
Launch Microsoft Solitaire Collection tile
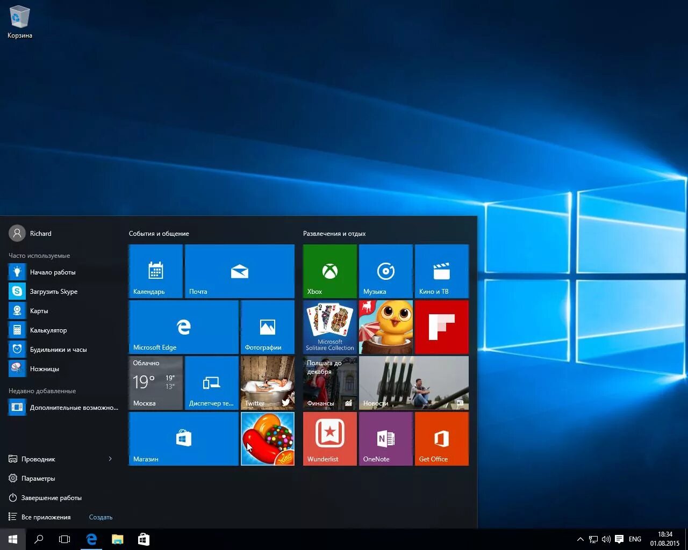pyautogui.click(x=330, y=327)
